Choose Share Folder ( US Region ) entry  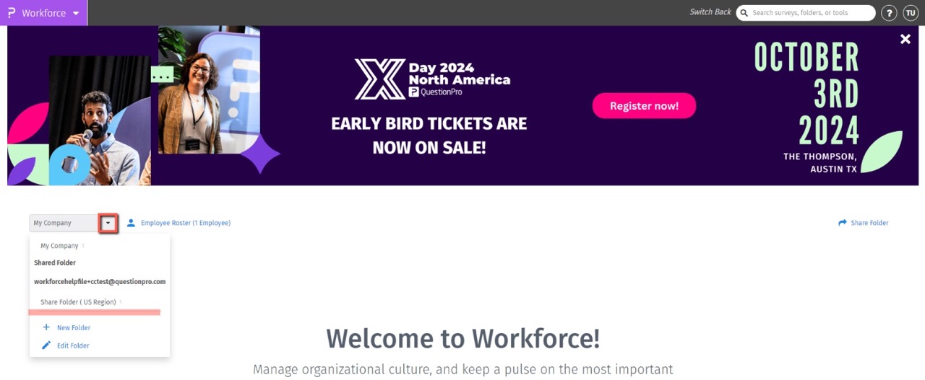click(78, 302)
